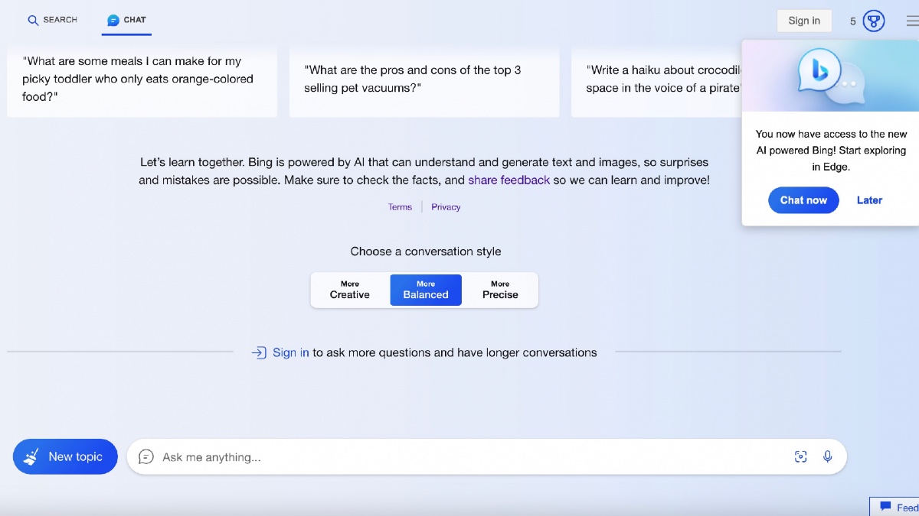Dismiss the popup with the Later button
919x516 pixels.
pyautogui.click(x=869, y=200)
